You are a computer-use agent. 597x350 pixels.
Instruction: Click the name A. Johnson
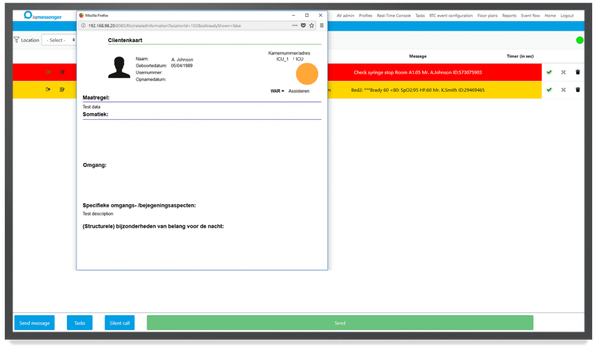click(182, 60)
